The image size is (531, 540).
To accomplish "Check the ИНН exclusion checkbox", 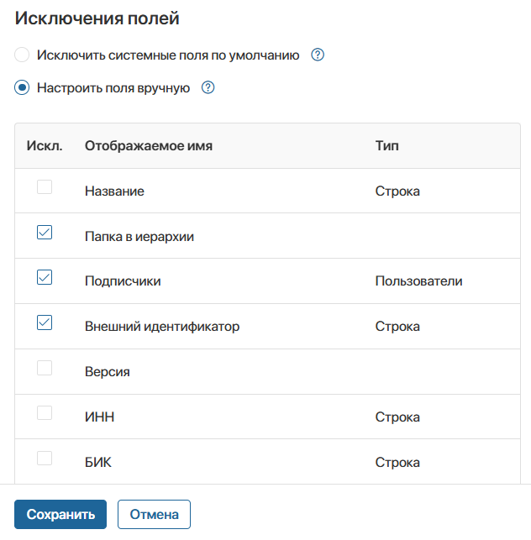I will tap(45, 413).
